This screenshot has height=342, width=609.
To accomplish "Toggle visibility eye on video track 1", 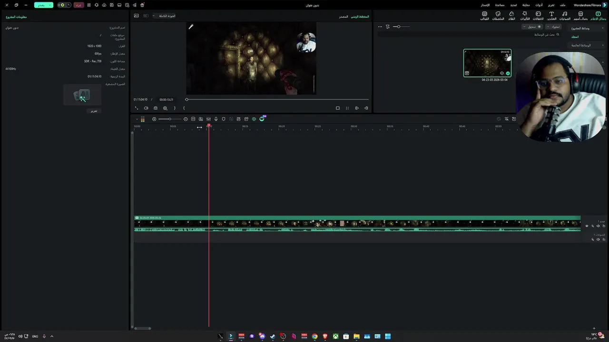I will pos(587,226).
